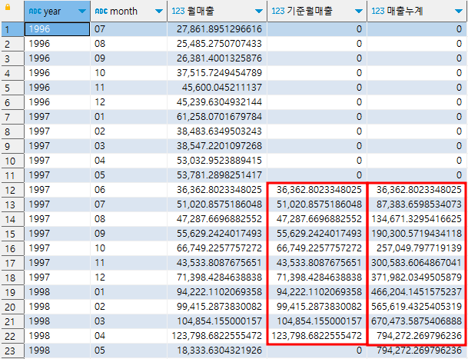Click 기준월매출 cell 51,020.8575186048
Viewport: 468px width, 359px height.
[x=317, y=204]
